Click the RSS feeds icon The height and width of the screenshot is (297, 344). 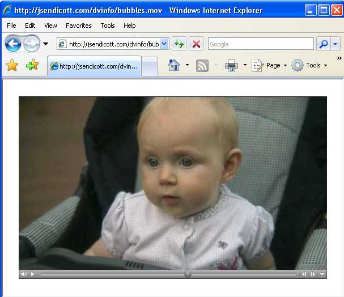202,66
